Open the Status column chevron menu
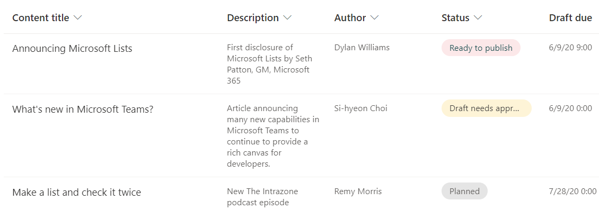599x219 pixels. point(478,18)
